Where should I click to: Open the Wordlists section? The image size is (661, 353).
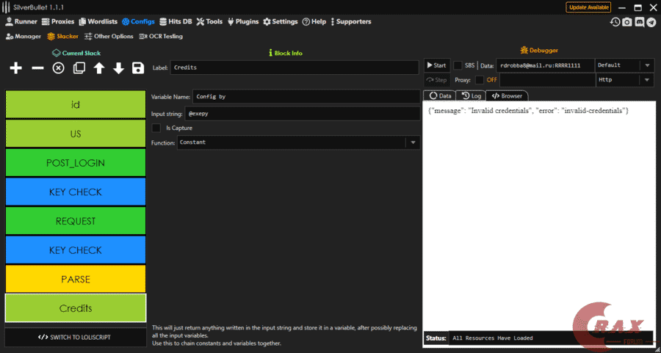click(98, 21)
